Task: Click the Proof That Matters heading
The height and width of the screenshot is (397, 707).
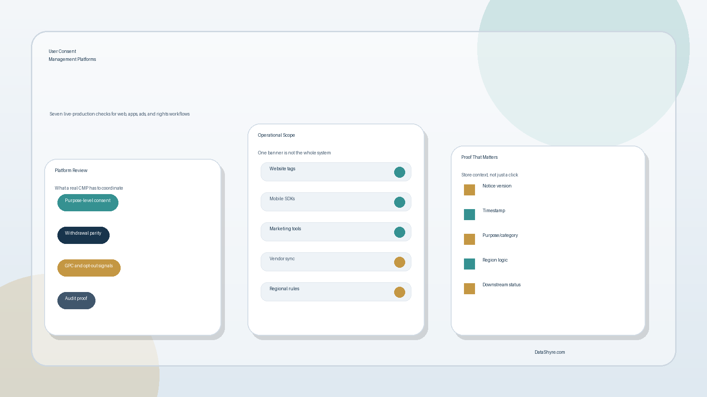Action: click(x=479, y=157)
